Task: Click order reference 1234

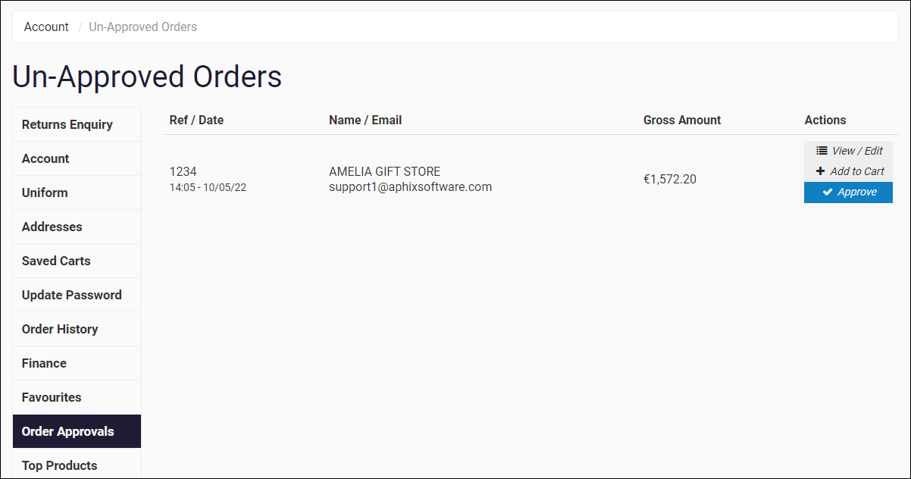Action: 183,172
